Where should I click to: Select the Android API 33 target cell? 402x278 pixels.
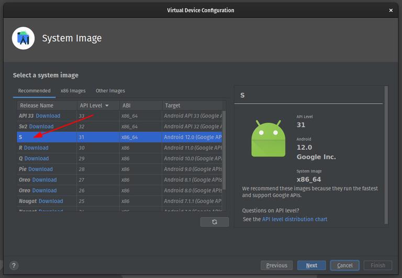pyautogui.click(x=192, y=116)
